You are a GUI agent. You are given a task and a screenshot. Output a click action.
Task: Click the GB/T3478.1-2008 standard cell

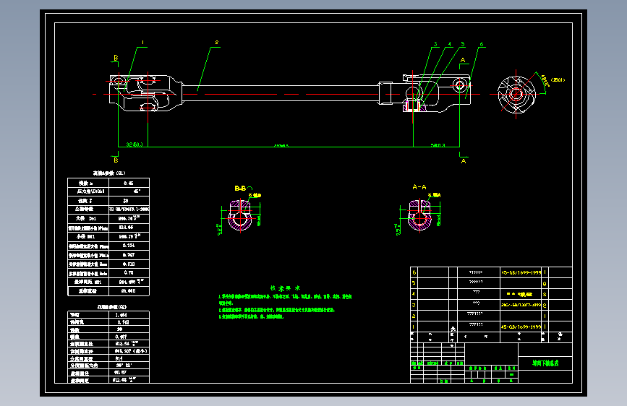tap(129, 209)
